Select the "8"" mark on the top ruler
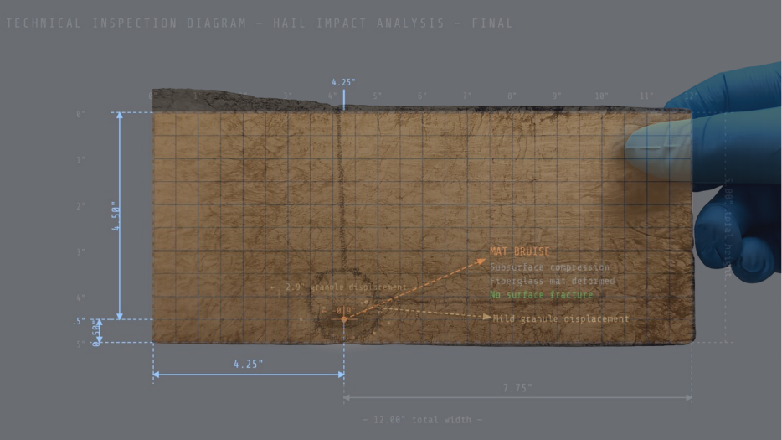Image resolution: width=782 pixels, height=440 pixels. point(512,96)
